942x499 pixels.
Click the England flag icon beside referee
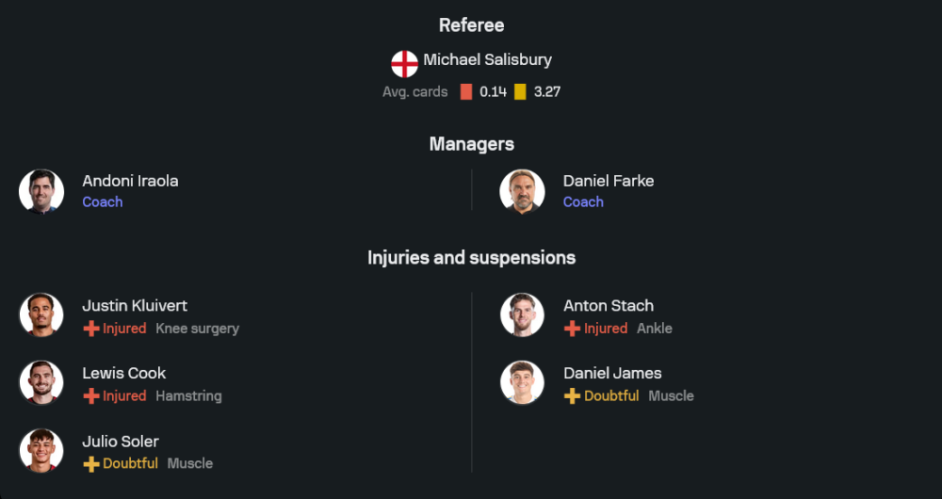click(x=405, y=64)
